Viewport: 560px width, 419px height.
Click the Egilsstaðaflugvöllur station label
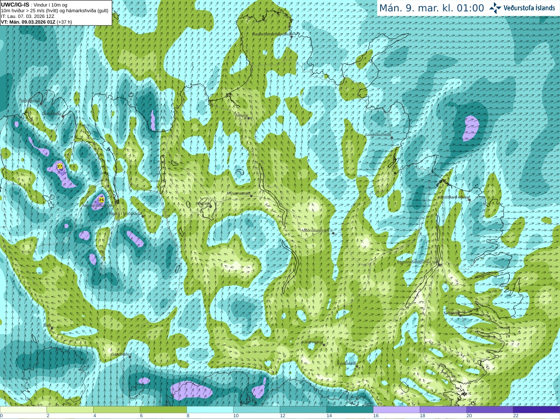(418, 262)
